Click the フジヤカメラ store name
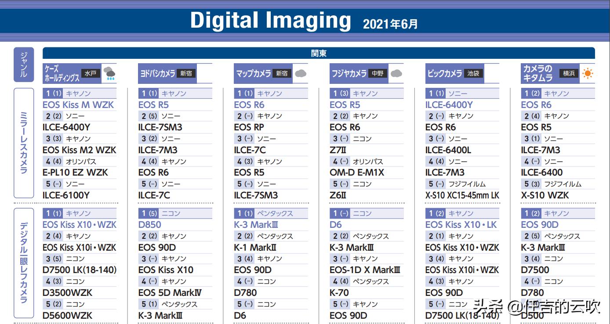The image size is (610, 324). [349, 73]
